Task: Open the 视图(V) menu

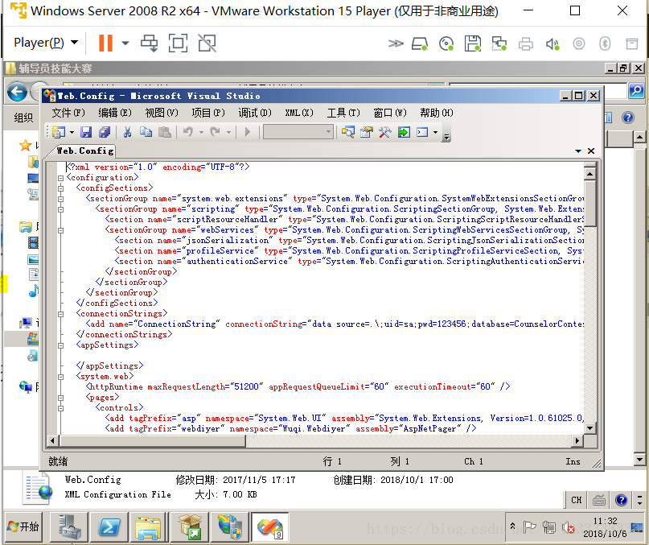Action: coord(162,113)
